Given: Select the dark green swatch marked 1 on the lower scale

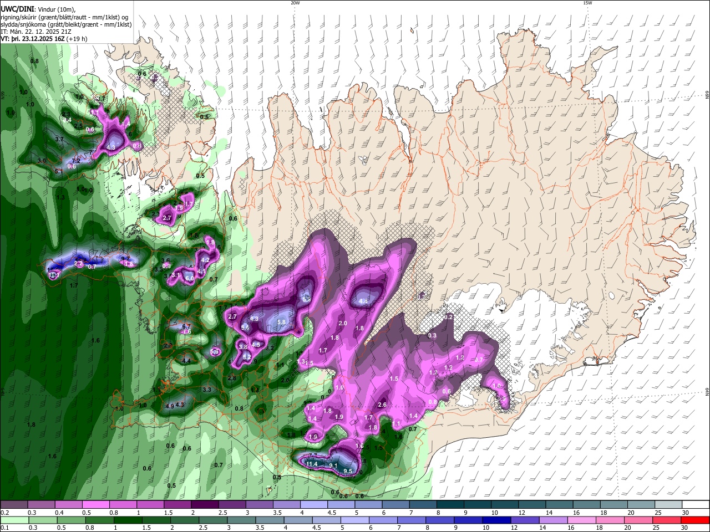Looking at the screenshot, I should coord(128,520).
